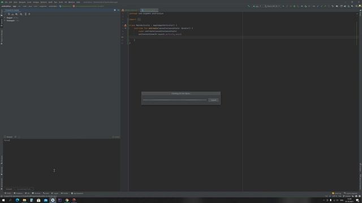Click in the commit message text area

[62, 162]
